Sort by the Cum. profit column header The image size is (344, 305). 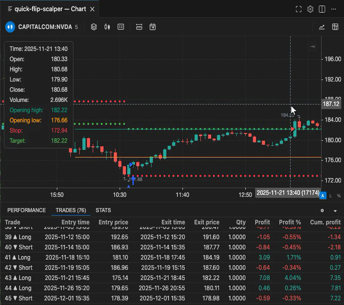tap(325, 222)
